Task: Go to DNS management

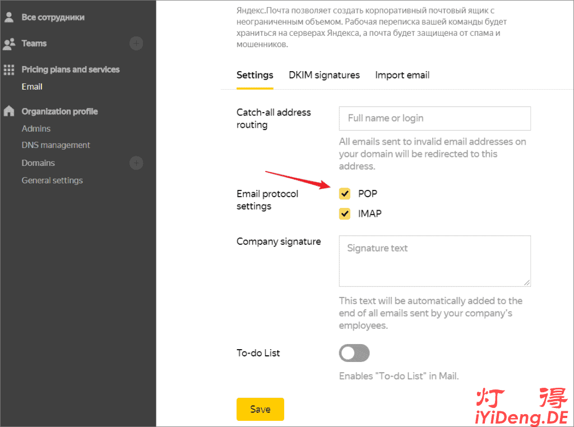Action: (55, 145)
